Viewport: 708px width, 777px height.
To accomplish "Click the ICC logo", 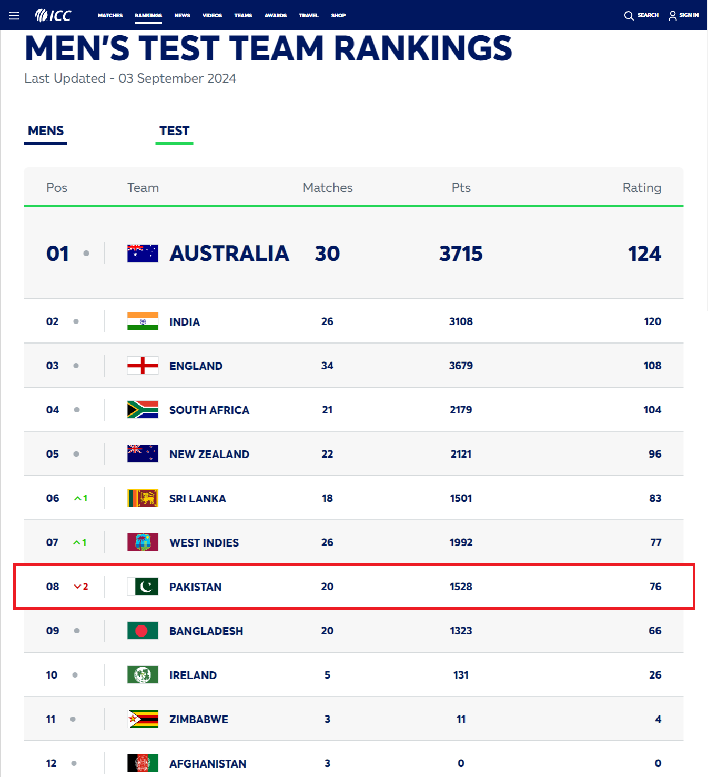I will pyautogui.click(x=53, y=15).
